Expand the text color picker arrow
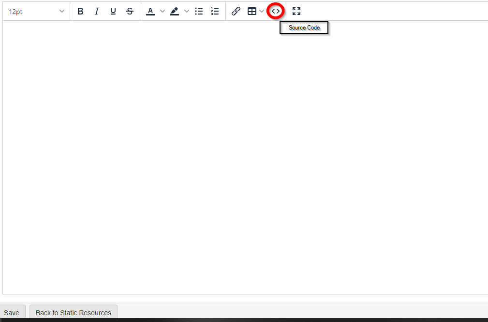This screenshot has width=488, height=322. coord(163,11)
